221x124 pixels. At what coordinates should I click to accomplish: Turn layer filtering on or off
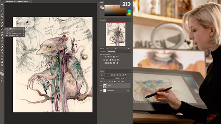click(126, 75)
